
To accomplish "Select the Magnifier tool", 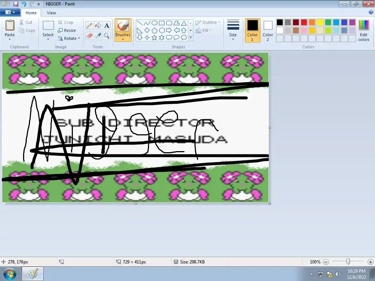I will click(x=107, y=36).
